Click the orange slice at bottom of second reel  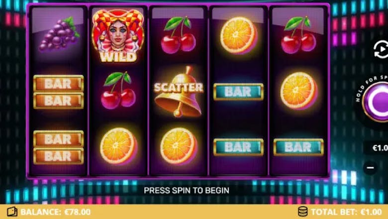[x=118, y=146]
